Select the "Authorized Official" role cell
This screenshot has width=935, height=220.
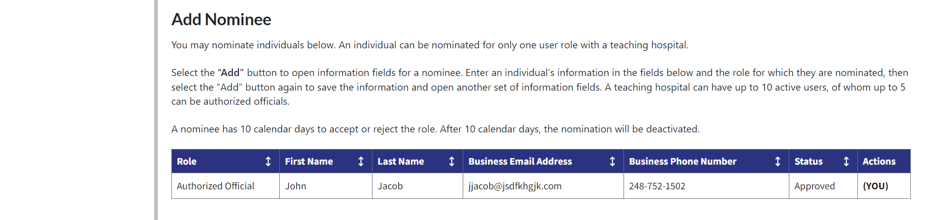[x=215, y=186]
